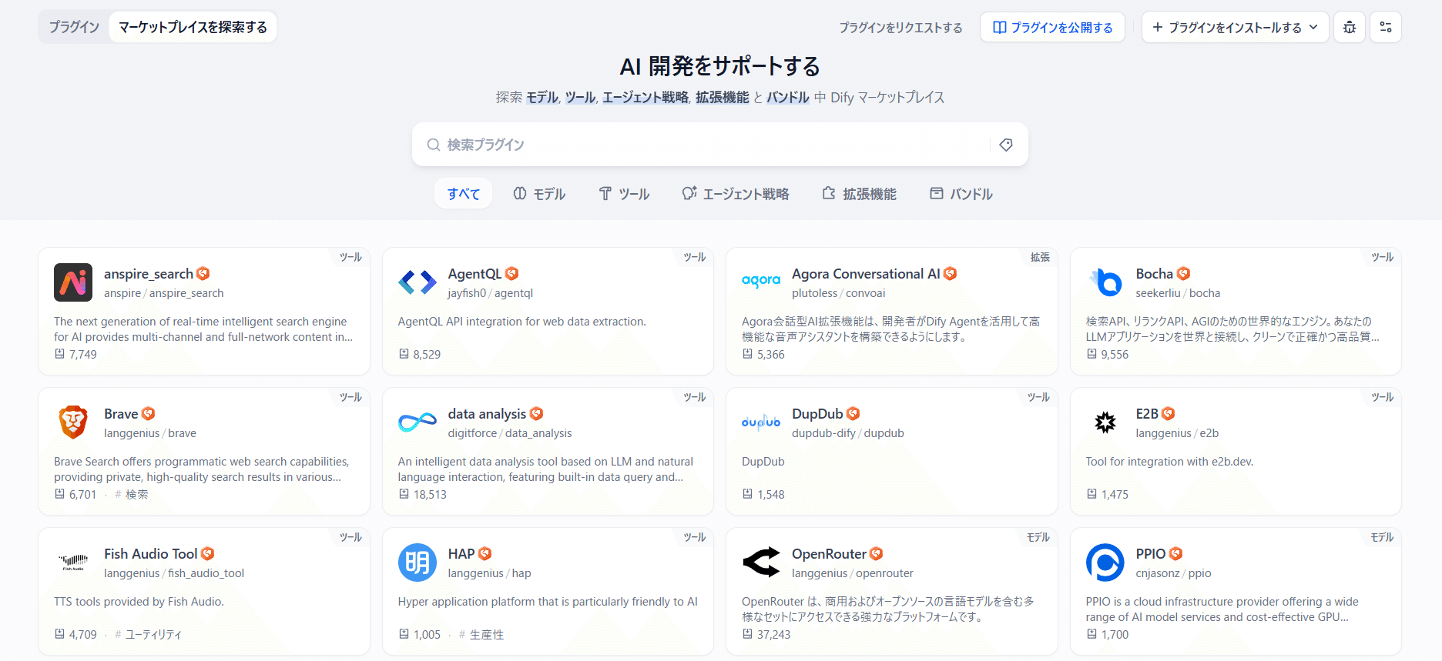Click the ユーティリティ tag on Fish Audio card
1442x661 pixels.
click(x=149, y=635)
